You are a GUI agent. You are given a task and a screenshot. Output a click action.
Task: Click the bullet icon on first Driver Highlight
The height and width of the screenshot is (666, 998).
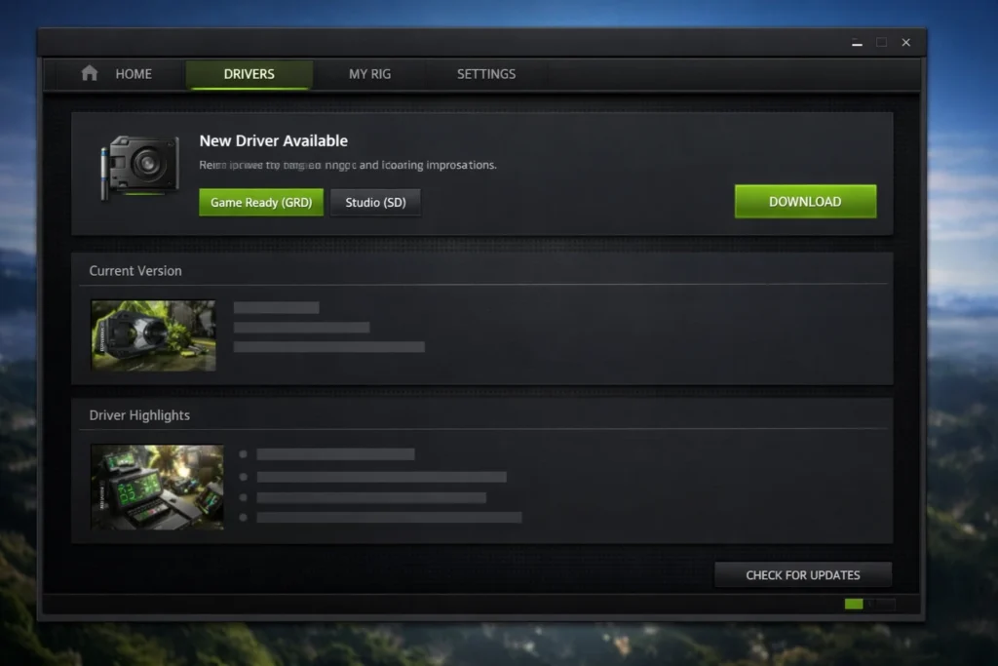(245, 452)
